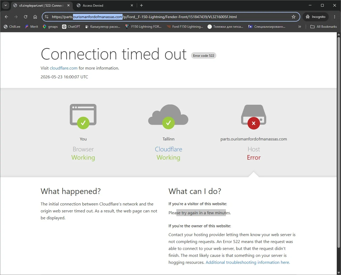Go forward with the forward arrow
This screenshot has width=341, height=275.
pos(16,17)
